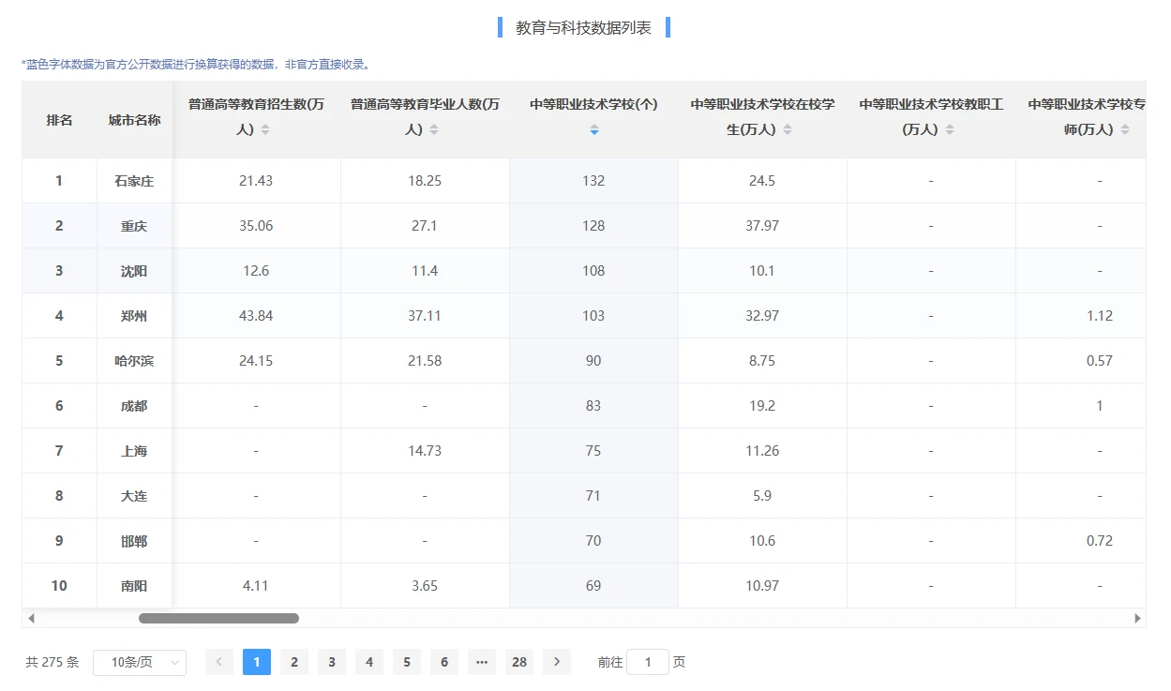Sort by 普通高等教育招生数 column sort icon
Screen dimensions: 1171x691
coord(265,130)
